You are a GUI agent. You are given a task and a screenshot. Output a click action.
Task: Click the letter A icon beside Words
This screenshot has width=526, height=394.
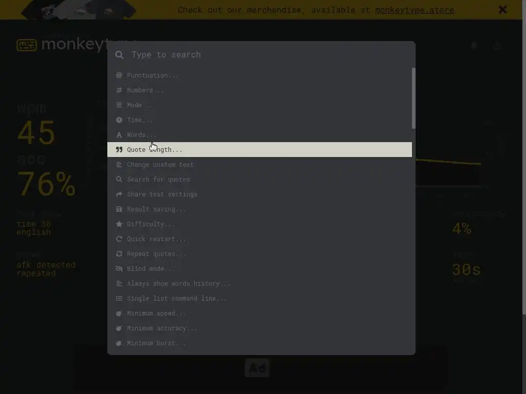[x=119, y=135]
